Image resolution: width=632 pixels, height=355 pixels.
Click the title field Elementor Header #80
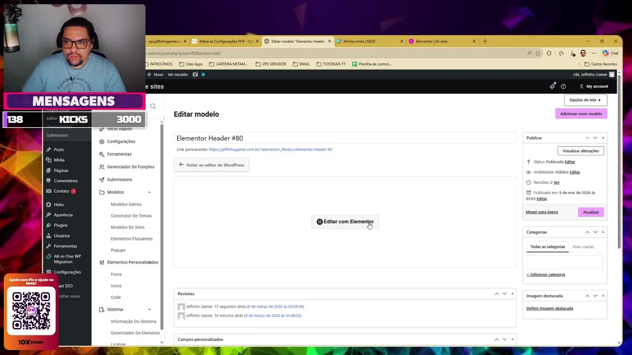pyautogui.click(x=345, y=139)
